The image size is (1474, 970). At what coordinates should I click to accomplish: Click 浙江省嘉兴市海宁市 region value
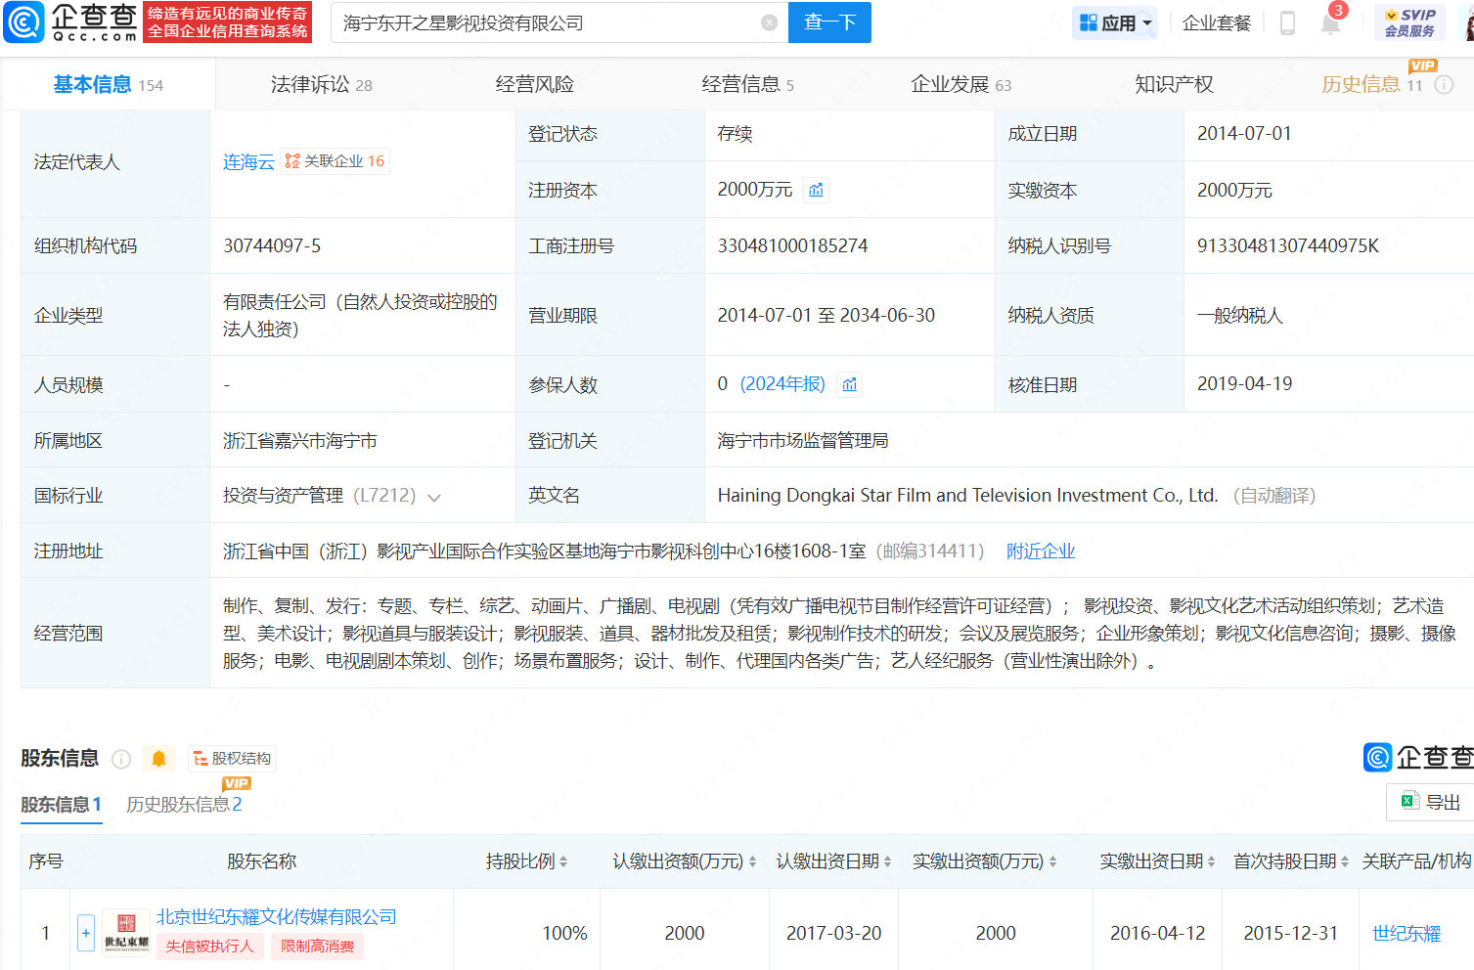click(x=300, y=441)
